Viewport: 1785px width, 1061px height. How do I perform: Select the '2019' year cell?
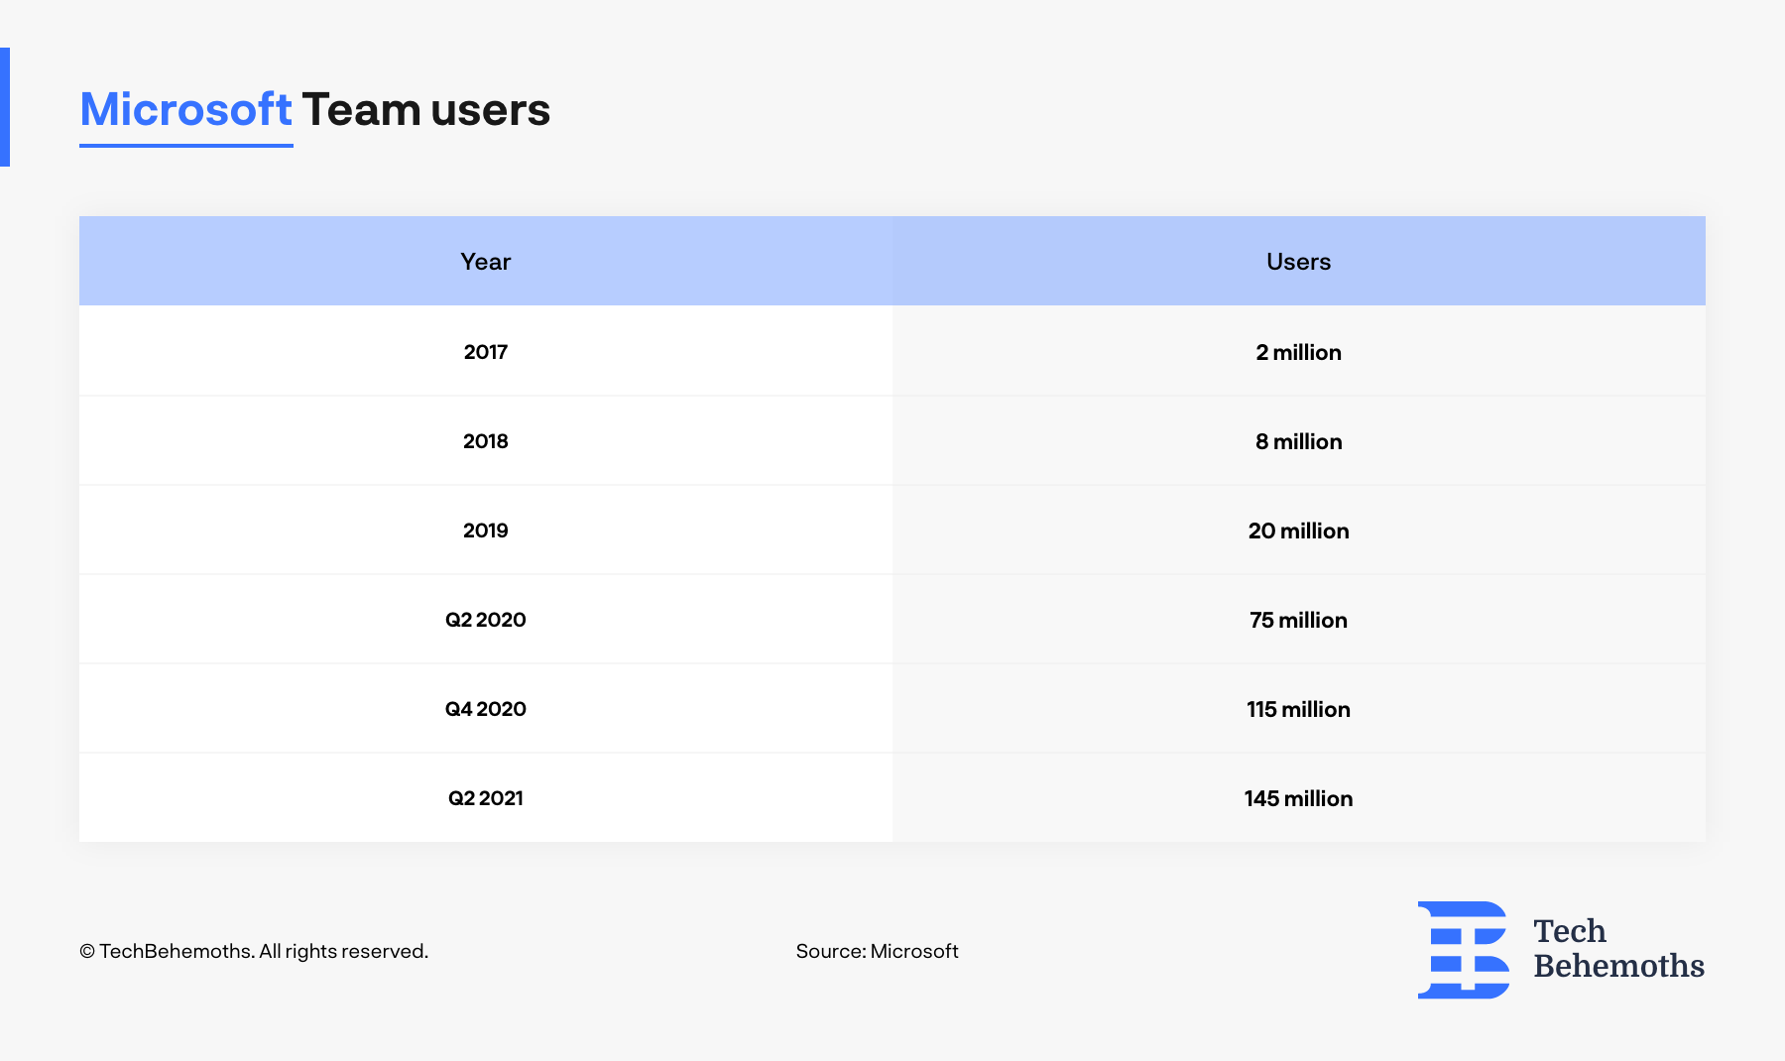[486, 530]
